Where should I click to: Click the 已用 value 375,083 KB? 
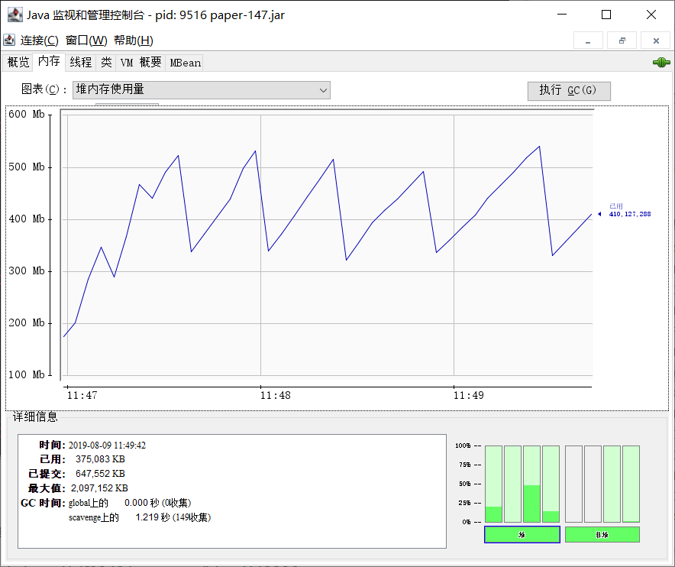[x=100, y=458]
